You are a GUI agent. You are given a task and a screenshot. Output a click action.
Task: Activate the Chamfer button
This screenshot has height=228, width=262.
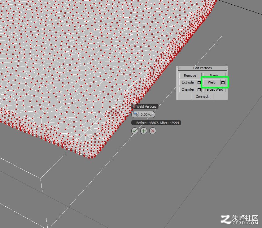(x=188, y=89)
